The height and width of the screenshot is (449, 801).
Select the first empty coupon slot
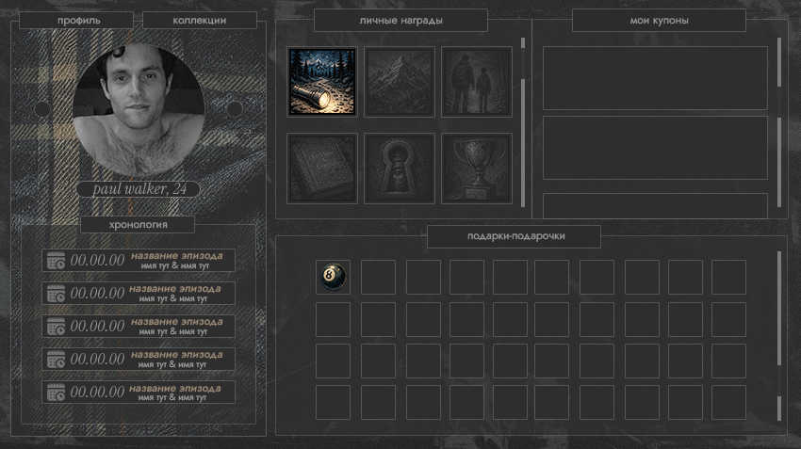(x=655, y=78)
